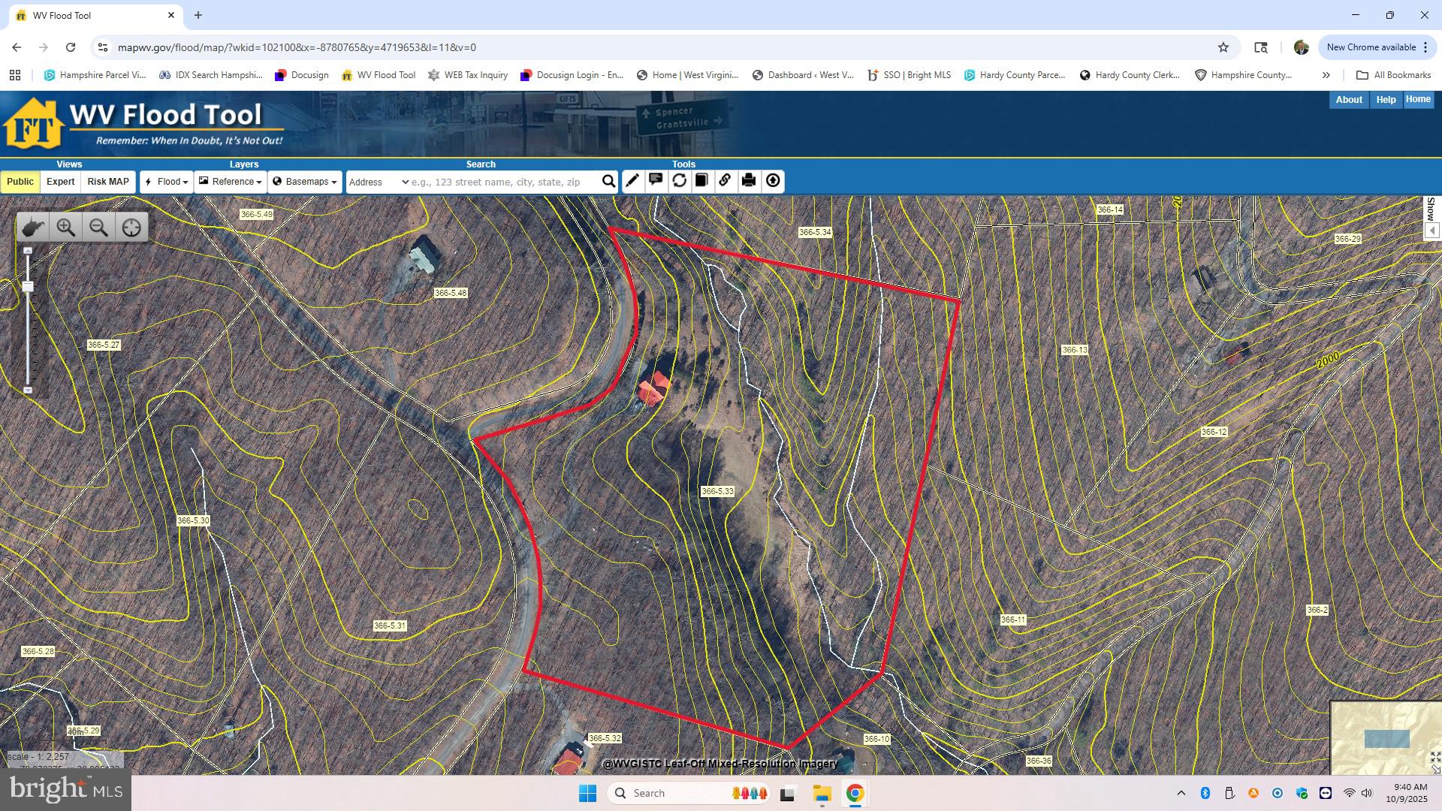Switch to the Risk MAP view
Screen dimensions: 1442x811
[x=108, y=182]
